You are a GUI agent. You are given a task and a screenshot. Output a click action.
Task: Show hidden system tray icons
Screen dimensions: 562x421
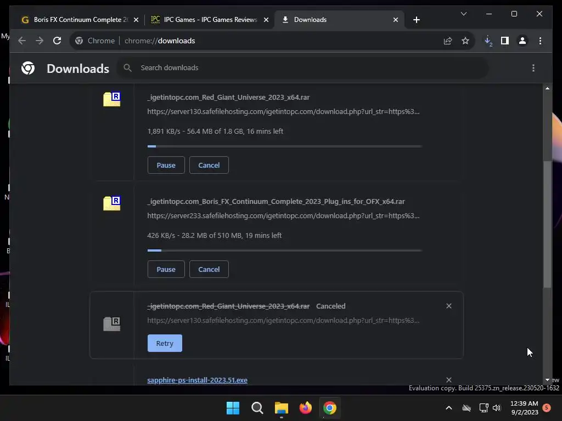pos(449,408)
